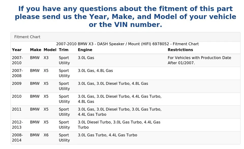Image resolution: width=244 pixels, height=149 pixels.
Task: Click the blue fitment questions heading
Action: click(125, 17)
